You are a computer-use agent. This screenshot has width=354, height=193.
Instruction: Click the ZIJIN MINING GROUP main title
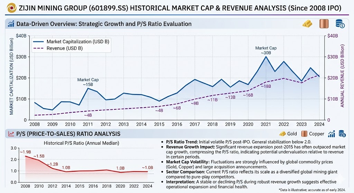[180, 8]
